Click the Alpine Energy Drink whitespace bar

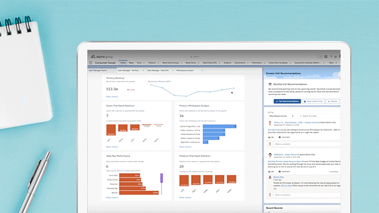coord(220,126)
